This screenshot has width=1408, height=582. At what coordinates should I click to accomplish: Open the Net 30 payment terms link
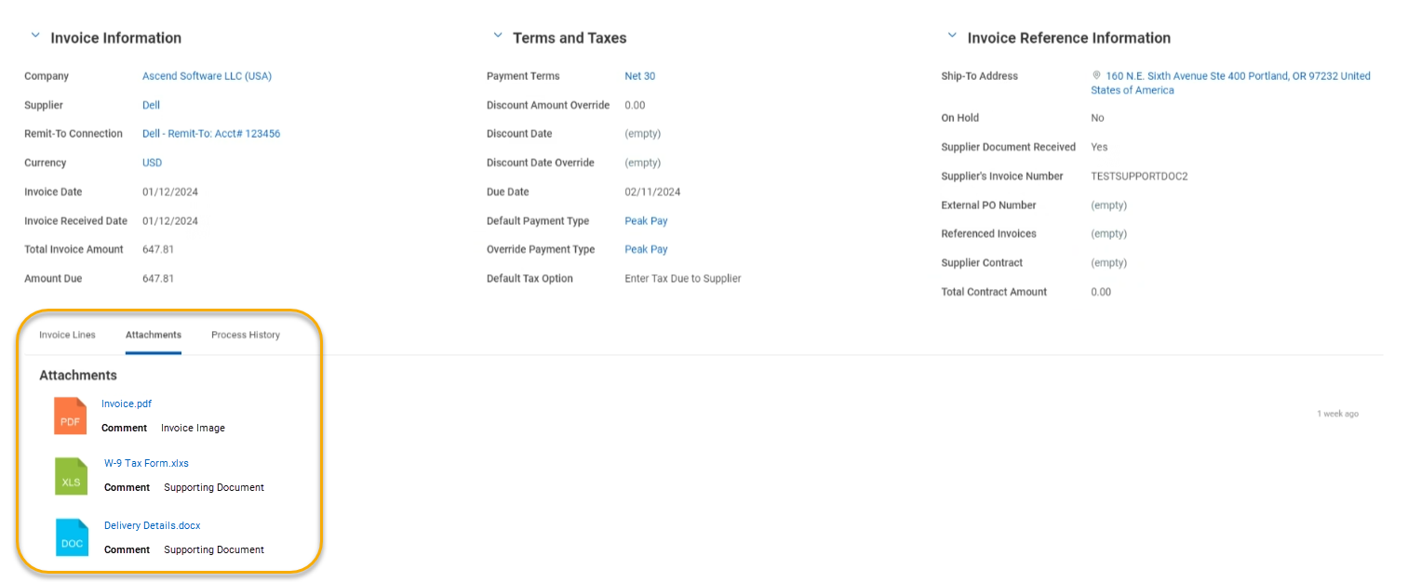coord(640,76)
